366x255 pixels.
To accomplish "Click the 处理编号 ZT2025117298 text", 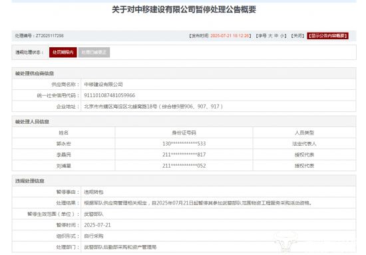I will (39, 36).
